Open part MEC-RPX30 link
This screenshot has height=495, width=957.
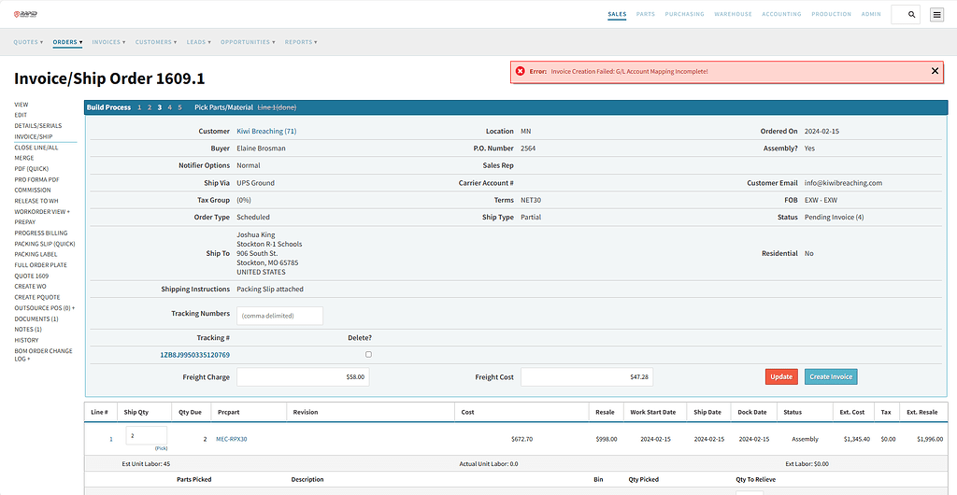point(232,439)
